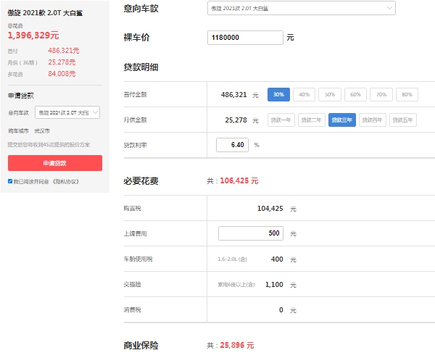Click the 裸车价 price input field
Screen dimensions: 435x358
[245, 37]
